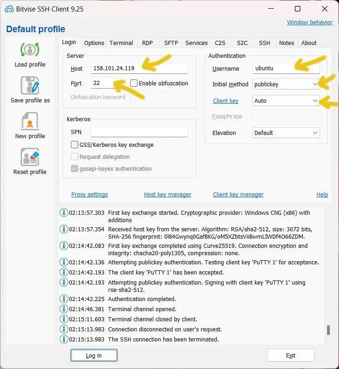This screenshot has height=369, width=339.
Task: View the Notes tab
Action: [x=287, y=43]
